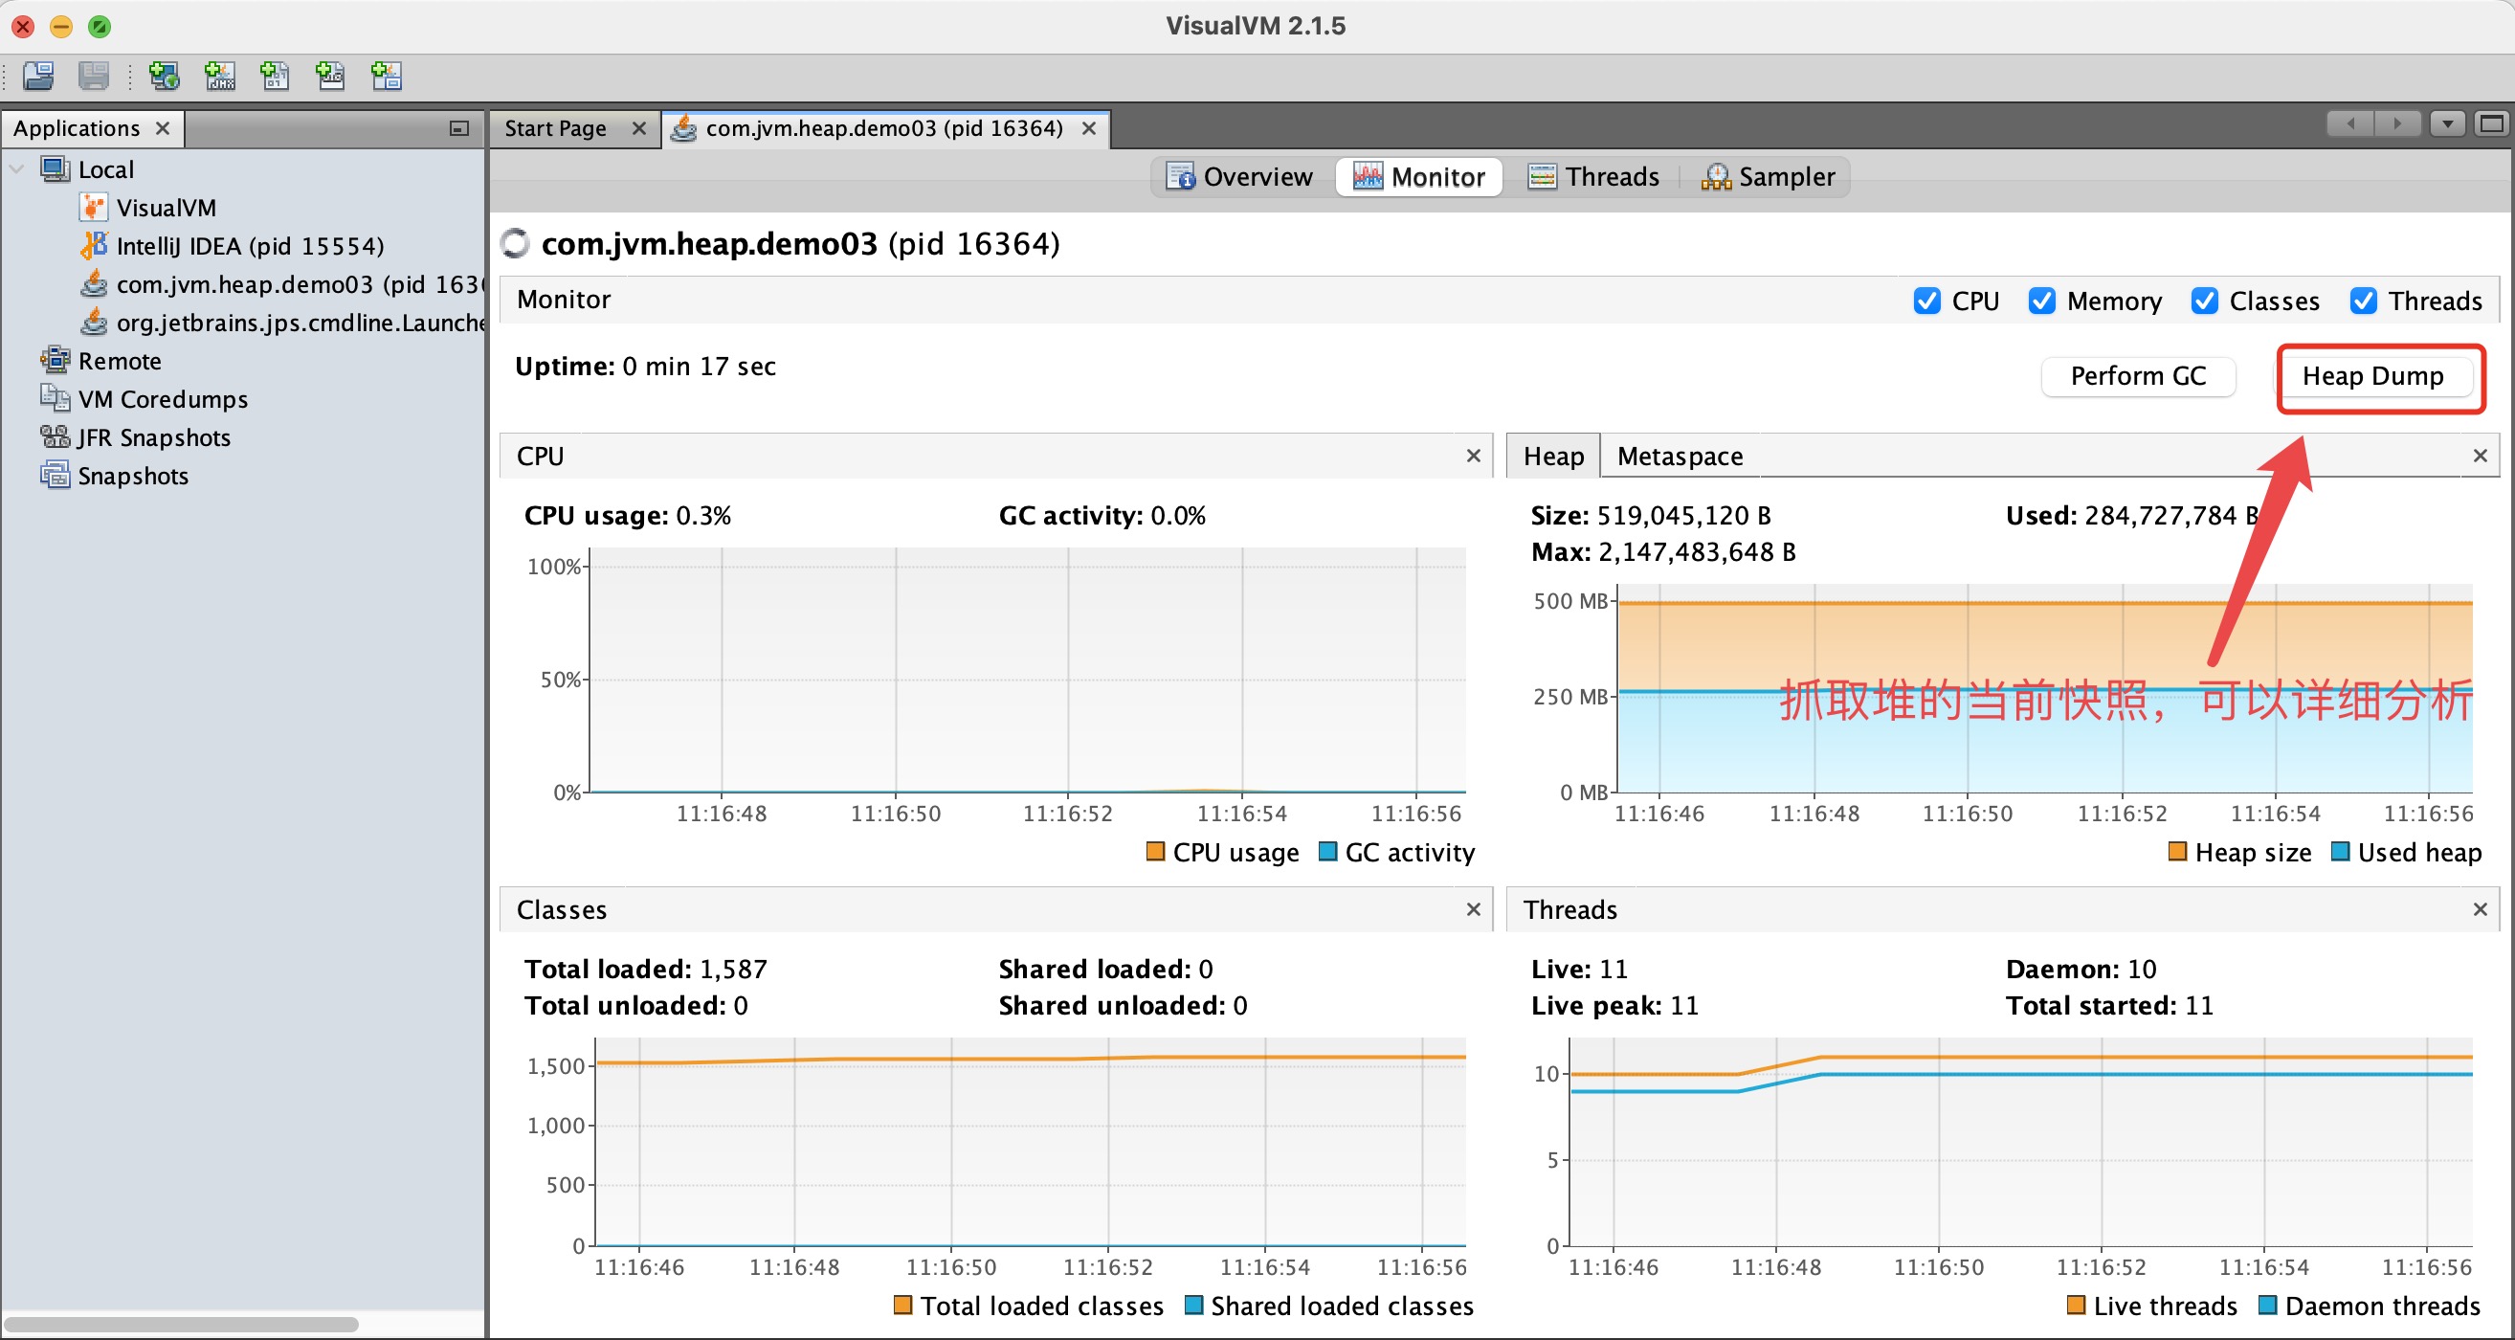Select the Remote tree item label
Screen dimensions: 2515x1340
(119, 362)
